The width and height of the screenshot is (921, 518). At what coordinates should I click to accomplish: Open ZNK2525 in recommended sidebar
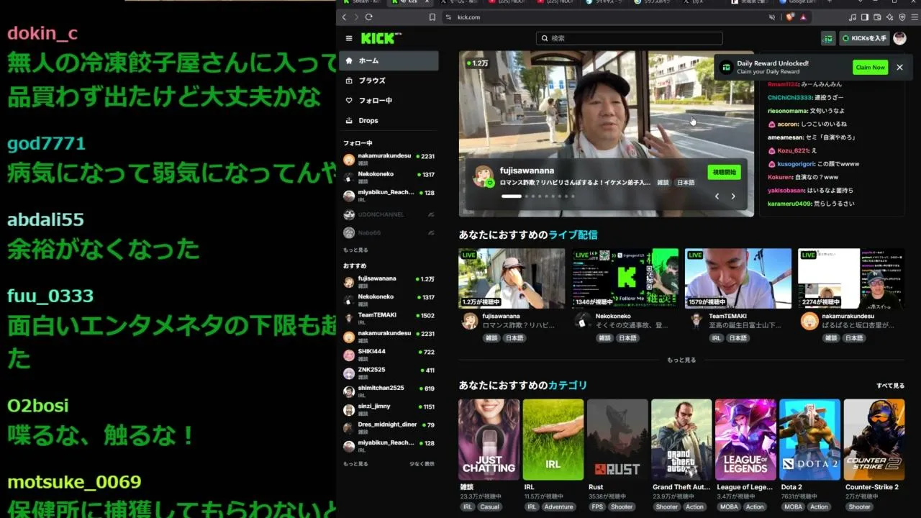pyautogui.click(x=389, y=373)
